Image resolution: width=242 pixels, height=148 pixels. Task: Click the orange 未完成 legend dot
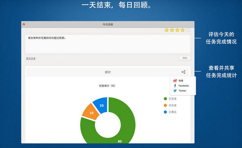(x=165, y=105)
